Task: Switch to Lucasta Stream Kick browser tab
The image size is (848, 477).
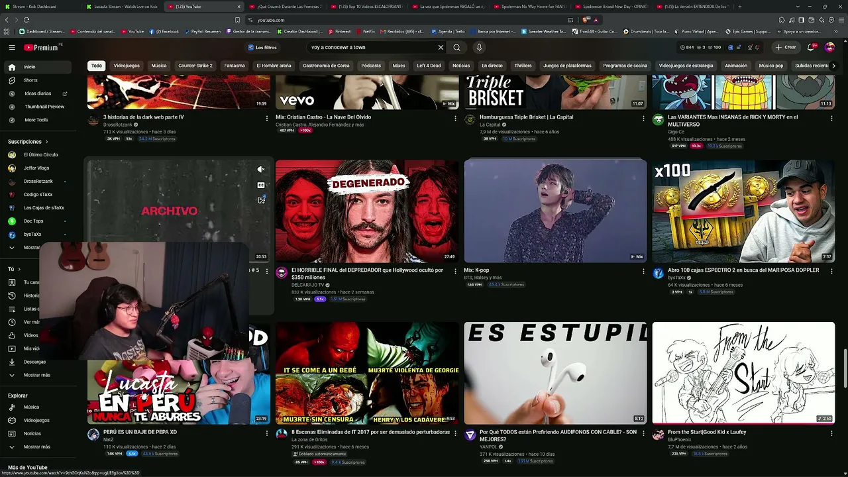Action: pyautogui.click(x=121, y=7)
